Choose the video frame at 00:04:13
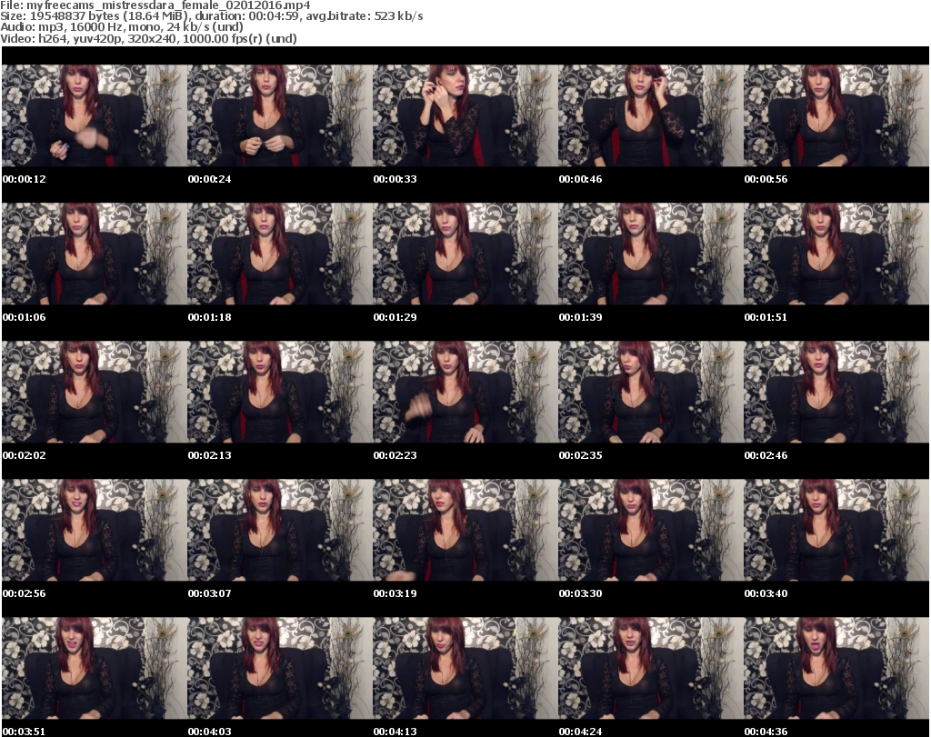Viewport: 931px width, 737px height. click(x=465, y=669)
